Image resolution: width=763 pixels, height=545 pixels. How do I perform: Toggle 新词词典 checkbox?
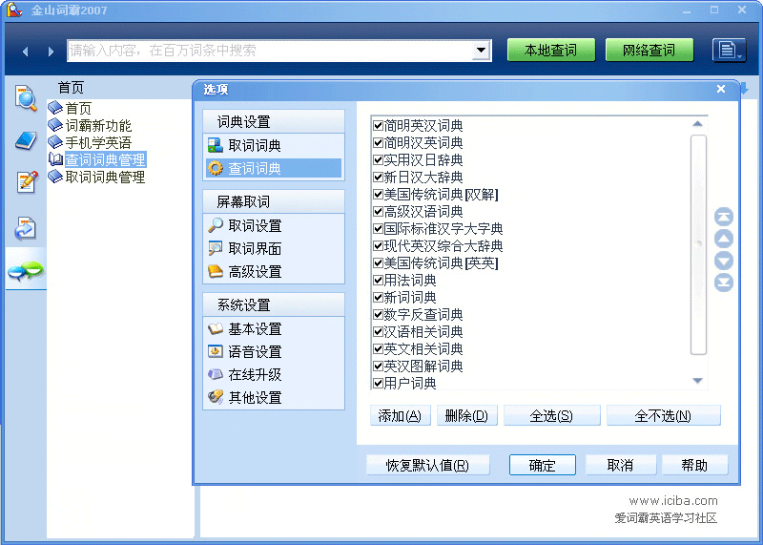click(378, 297)
